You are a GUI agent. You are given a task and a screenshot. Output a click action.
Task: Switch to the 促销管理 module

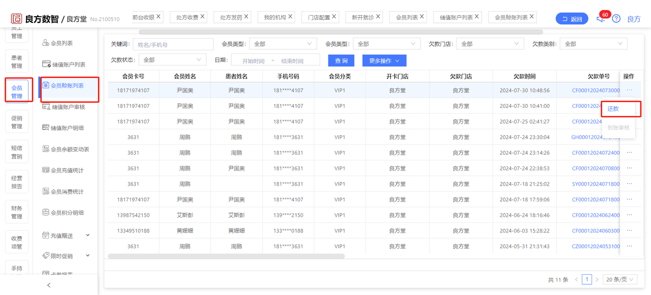tap(17, 122)
